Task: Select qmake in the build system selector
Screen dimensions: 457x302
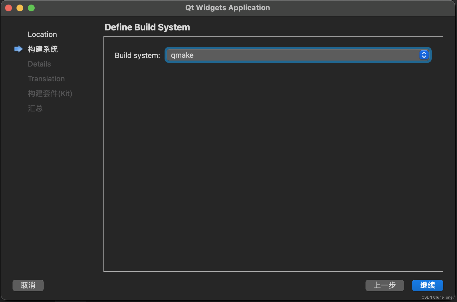Action: [x=298, y=55]
